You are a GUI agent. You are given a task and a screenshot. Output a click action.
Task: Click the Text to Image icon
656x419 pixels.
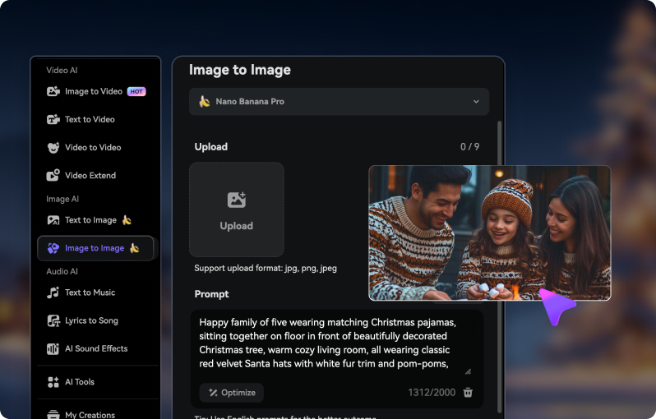click(x=53, y=220)
